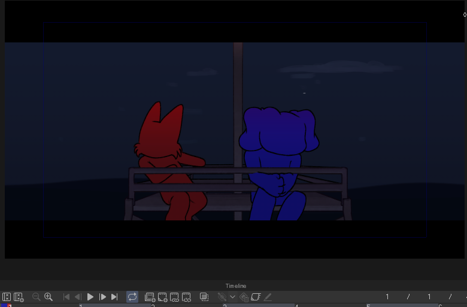The image size is (467, 307).
Task: Click the red playhead marker at timeline start
Action: [10, 306]
